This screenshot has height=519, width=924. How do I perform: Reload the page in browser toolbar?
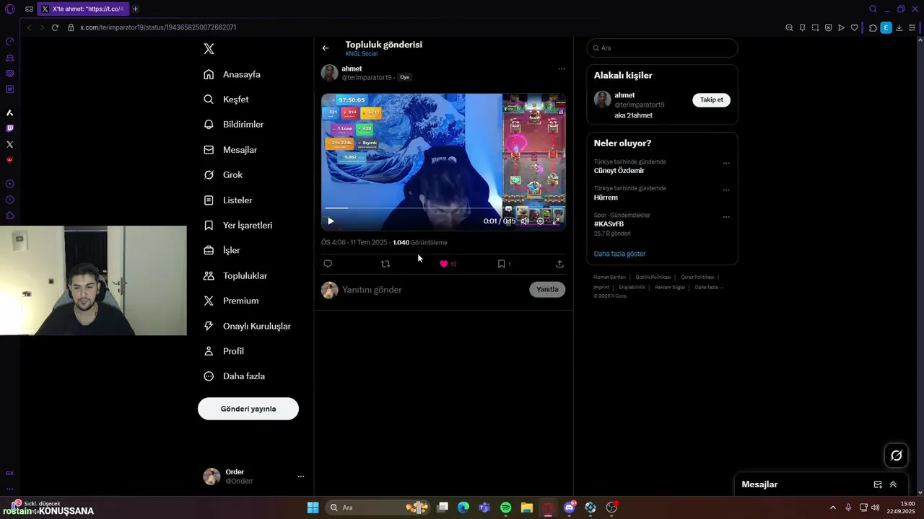[55, 27]
